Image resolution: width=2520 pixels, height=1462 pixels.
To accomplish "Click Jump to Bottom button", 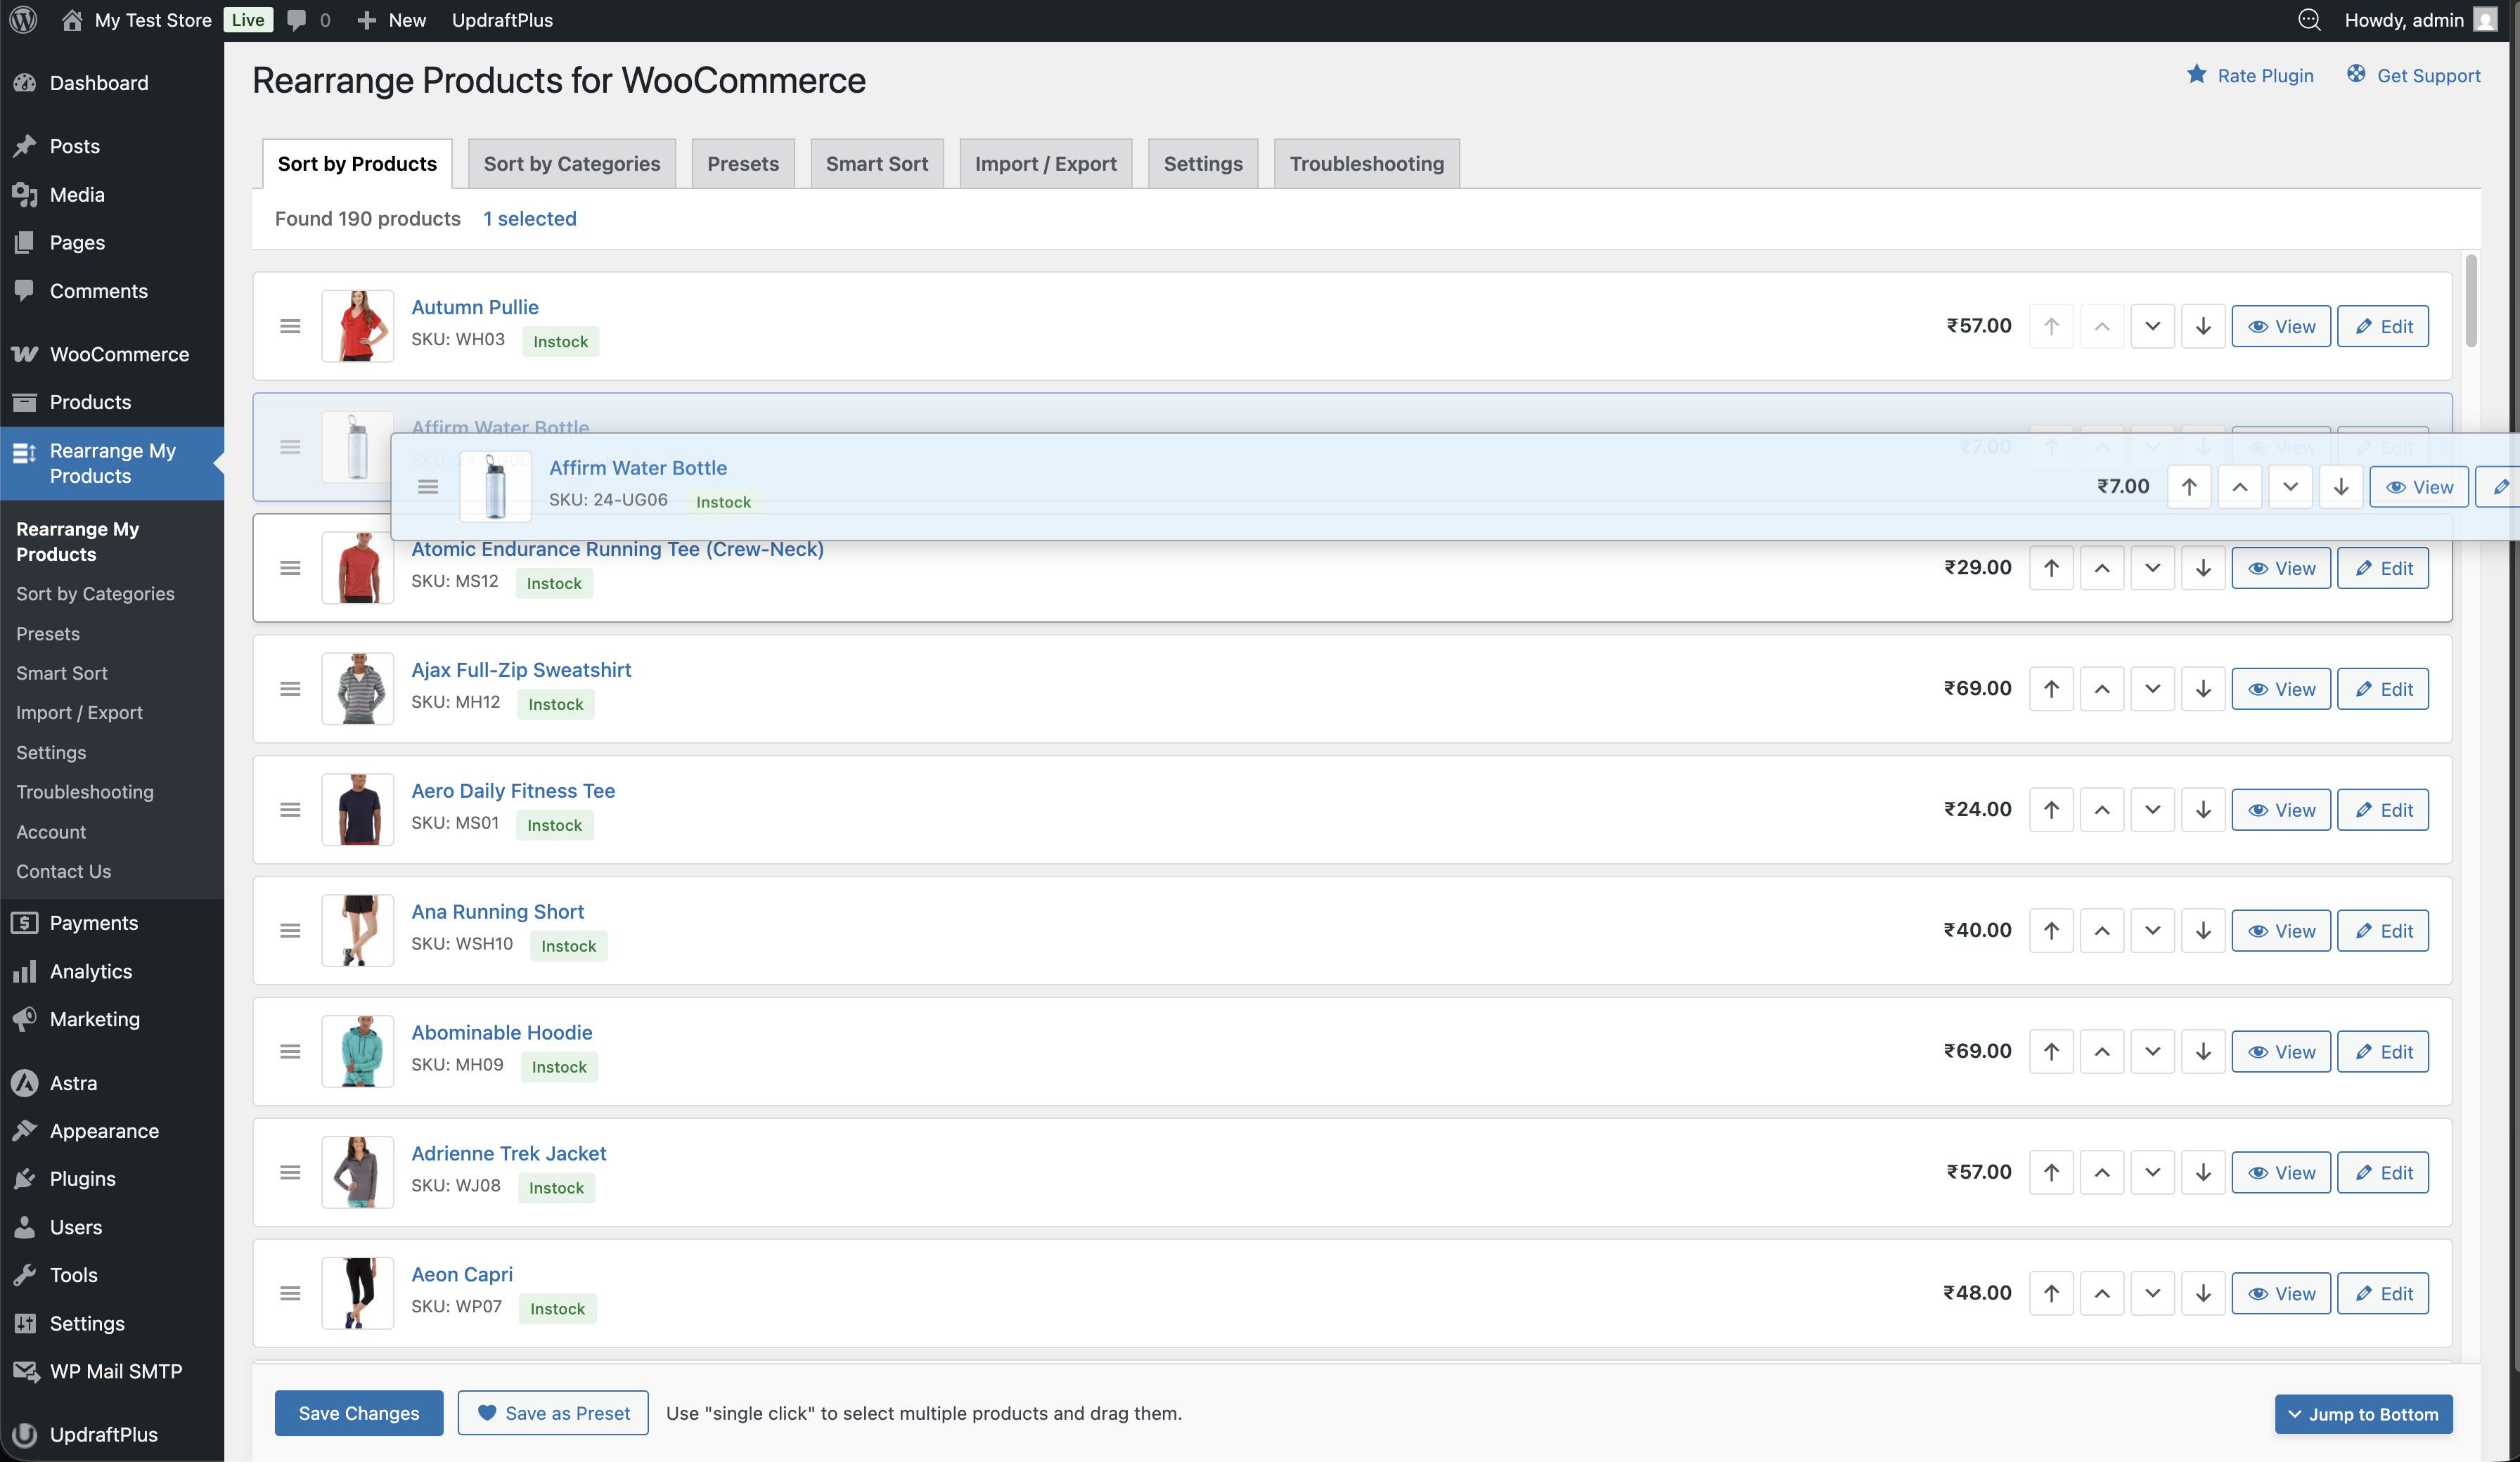I will click(2363, 1414).
